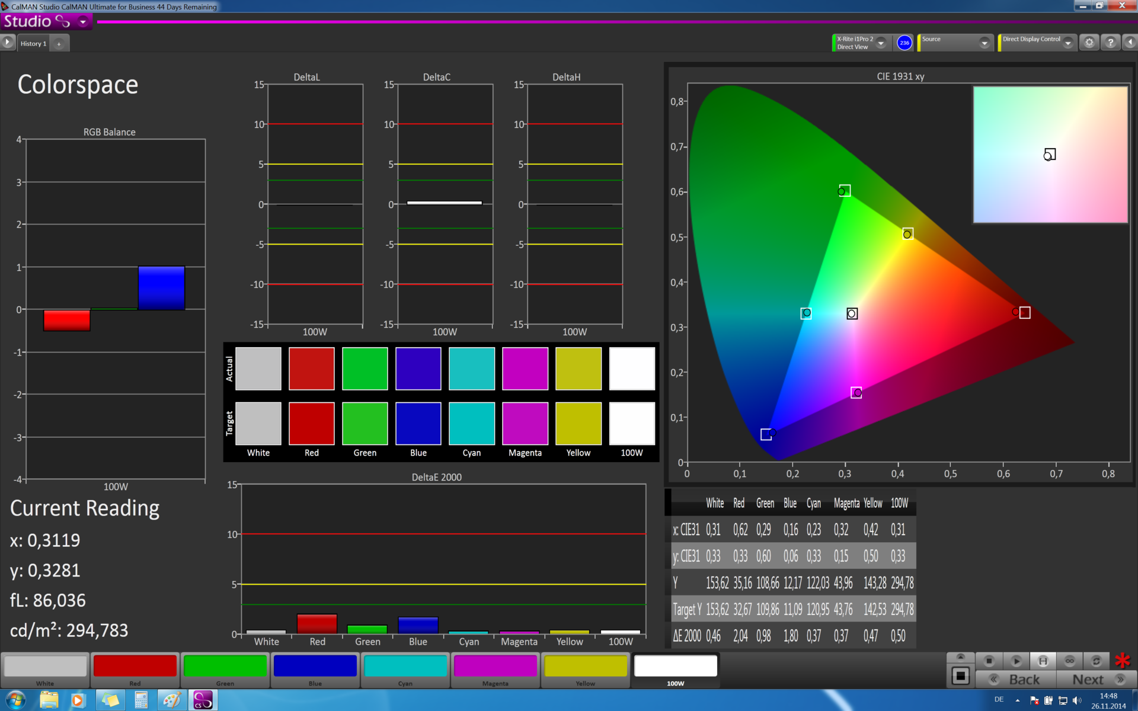This screenshot has height=711, width=1138.
Task: Expand the X-Rite i1Pro 2 meter dropdown
Action: (881, 43)
